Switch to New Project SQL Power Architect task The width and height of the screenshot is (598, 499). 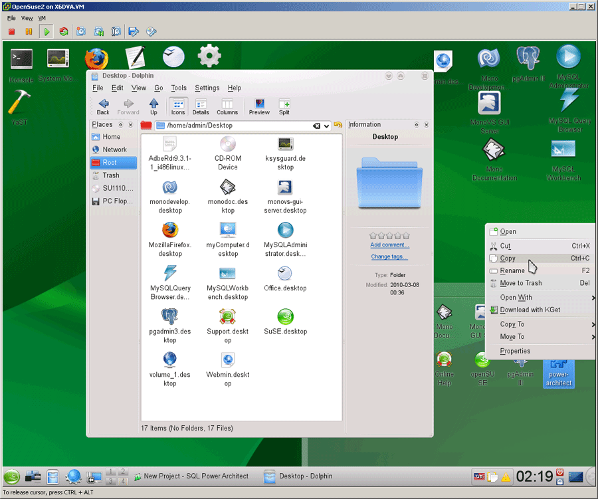(x=191, y=476)
